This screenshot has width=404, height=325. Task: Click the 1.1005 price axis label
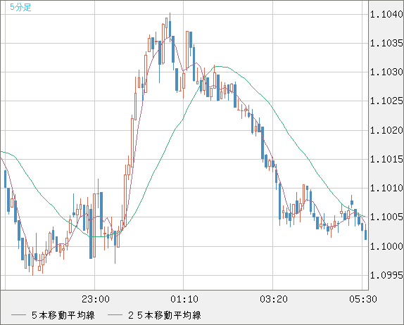tap(386, 217)
